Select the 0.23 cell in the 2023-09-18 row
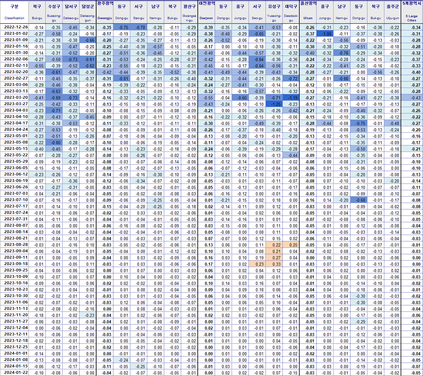This screenshot has height=376, width=423. [x=258, y=264]
